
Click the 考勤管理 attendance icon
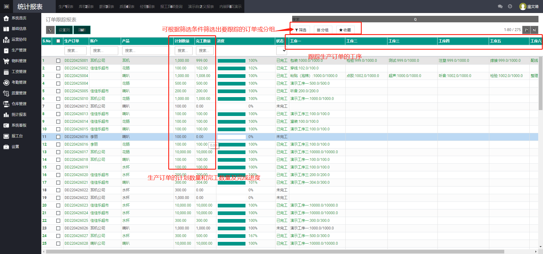tap(6, 82)
